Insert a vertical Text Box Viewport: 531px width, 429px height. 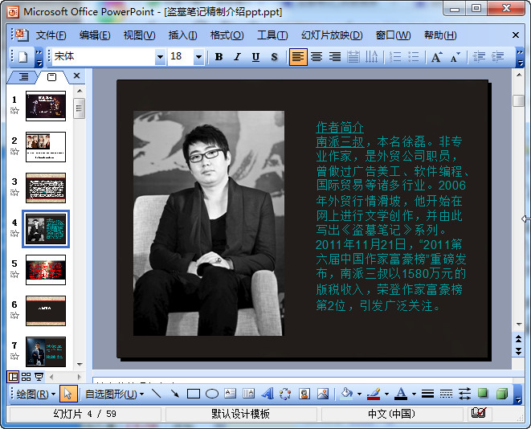pyautogui.click(x=249, y=394)
